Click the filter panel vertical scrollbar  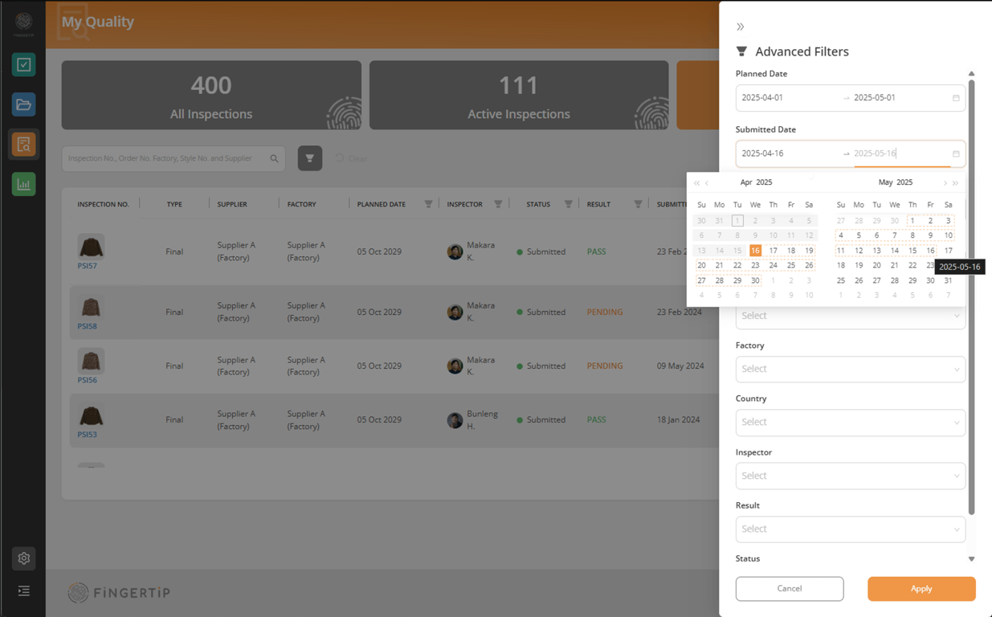pyautogui.click(x=971, y=297)
